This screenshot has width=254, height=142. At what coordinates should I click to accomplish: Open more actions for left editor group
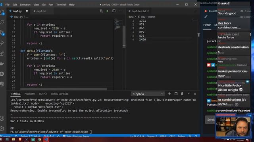click(120, 11)
